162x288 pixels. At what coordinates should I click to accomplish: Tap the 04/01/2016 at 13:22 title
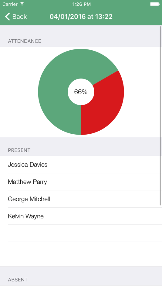[81, 17]
